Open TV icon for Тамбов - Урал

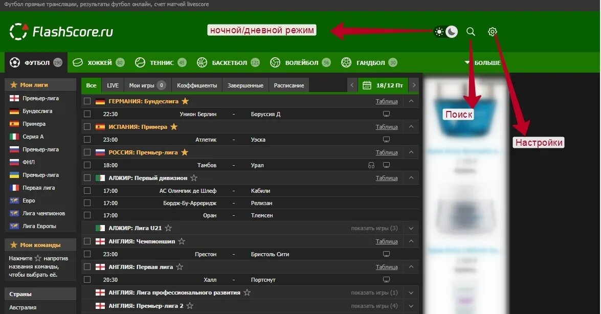click(386, 165)
